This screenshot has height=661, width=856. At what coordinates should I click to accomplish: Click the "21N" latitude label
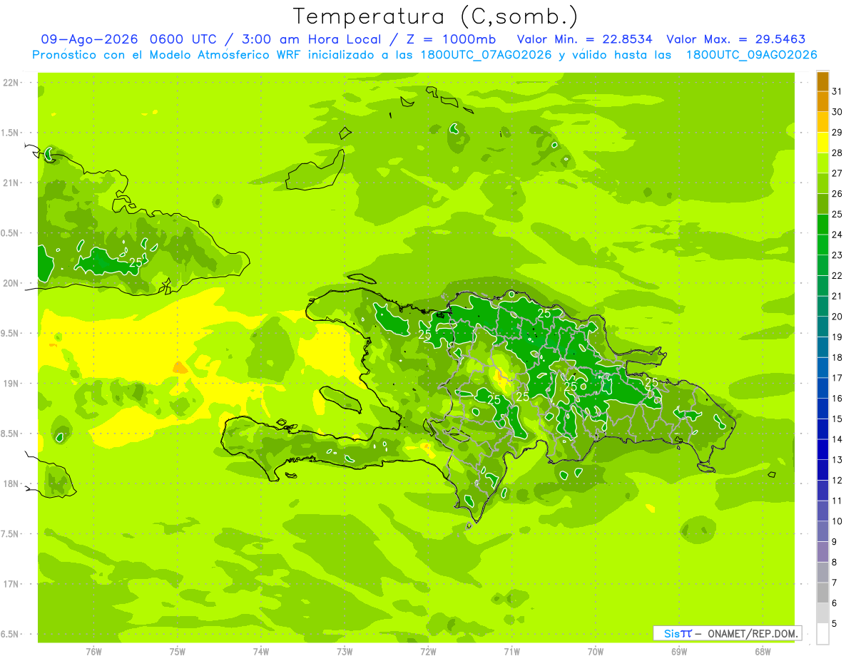(11, 183)
